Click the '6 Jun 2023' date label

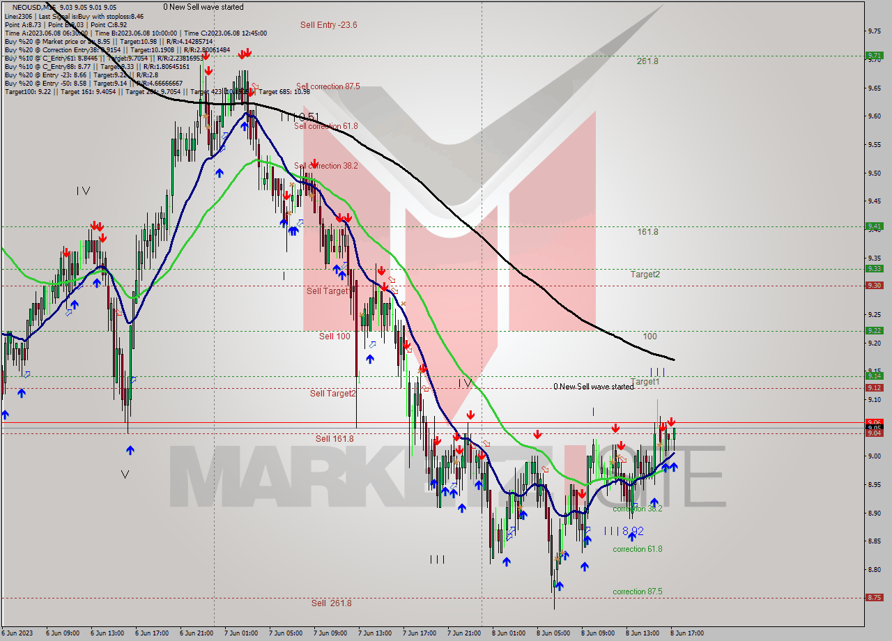click(x=17, y=633)
